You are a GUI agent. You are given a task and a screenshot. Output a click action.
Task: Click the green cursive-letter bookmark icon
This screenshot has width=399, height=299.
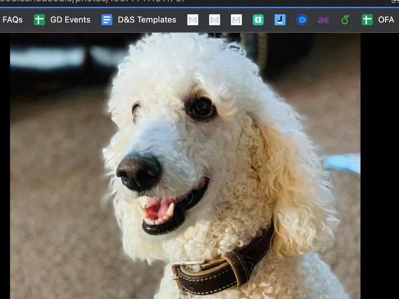click(x=344, y=20)
